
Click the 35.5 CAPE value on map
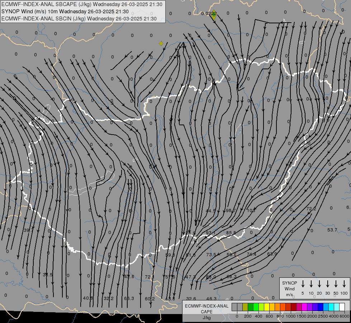pyautogui.click(x=48, y=275)
